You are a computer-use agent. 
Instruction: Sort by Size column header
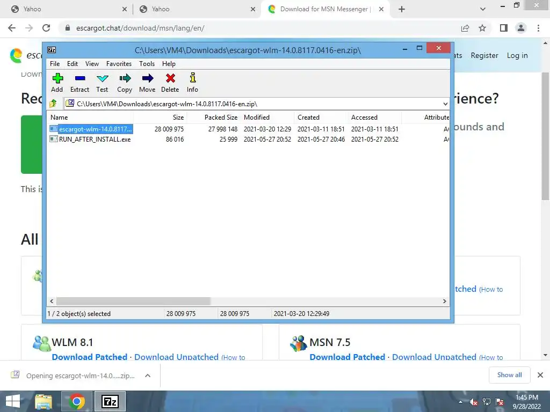pyautogui.click(x=160, y=117)
